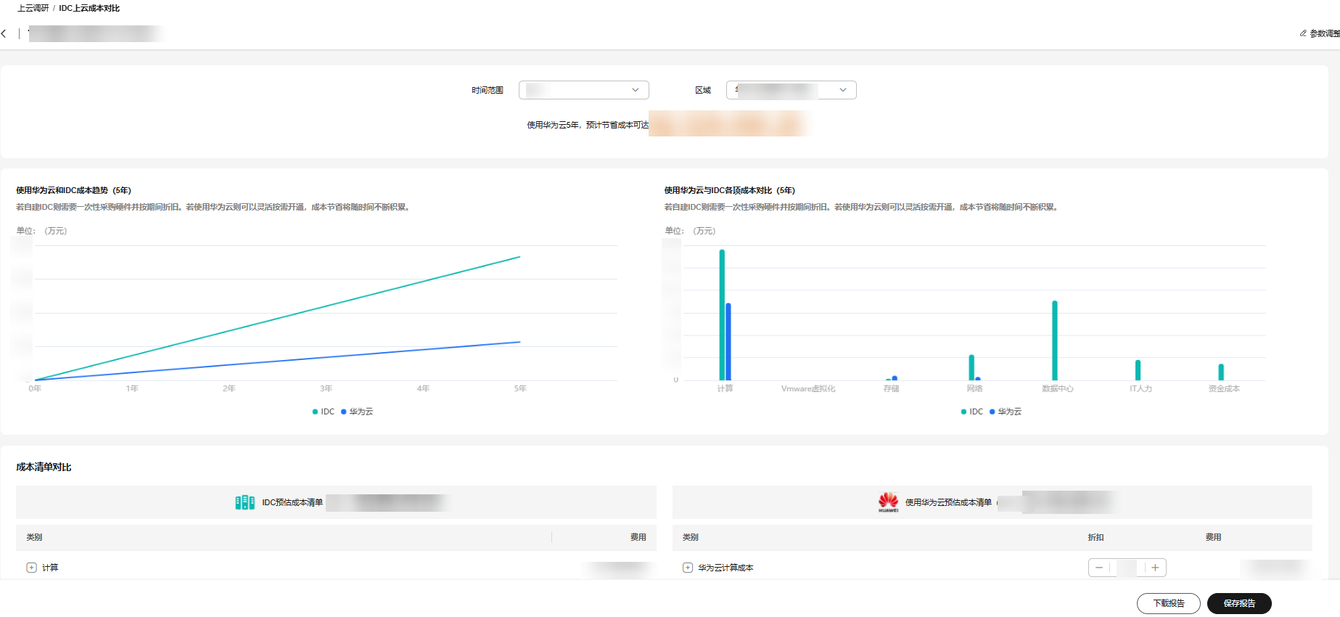Viewport: 1340px width, 617px height.
Task: Click the 数据中心 teal bar
Action: coord(1055,340)
